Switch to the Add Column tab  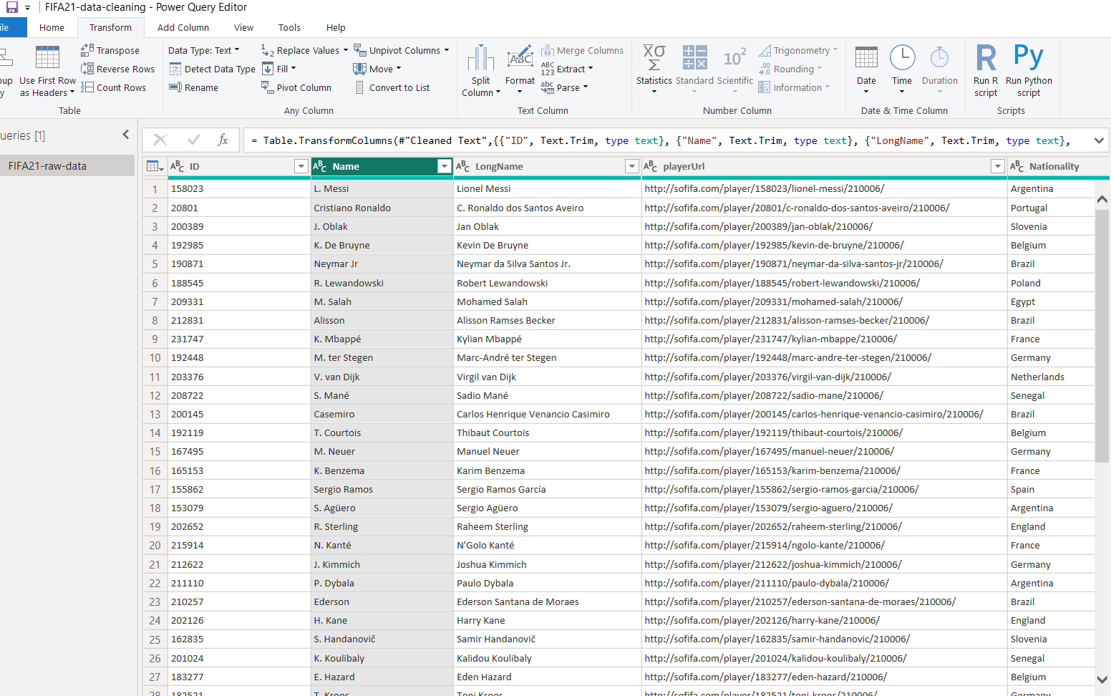pyautogui.click(x=182, y=27)
